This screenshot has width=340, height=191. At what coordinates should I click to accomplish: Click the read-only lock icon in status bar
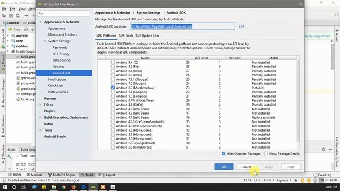(296, 180)
